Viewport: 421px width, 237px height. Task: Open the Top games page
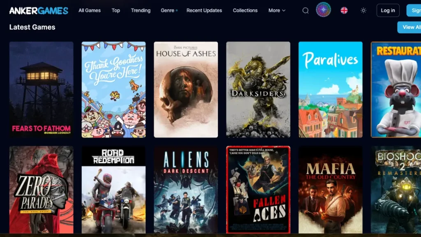[116, 10]
